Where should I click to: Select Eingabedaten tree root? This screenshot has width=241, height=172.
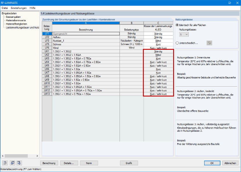[9, 13]
